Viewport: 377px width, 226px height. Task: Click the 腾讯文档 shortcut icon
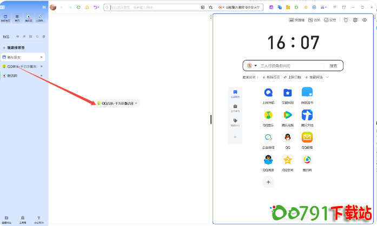pos(307,115)
